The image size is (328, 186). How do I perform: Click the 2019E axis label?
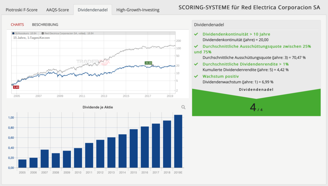point(178,173)
